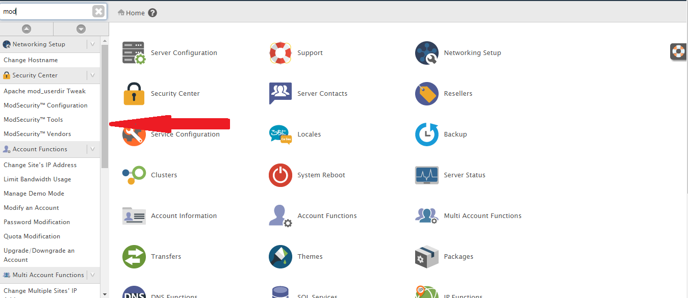Click the Home help question mark icon
The image size is (688, 298).
[x=152, y=13]
